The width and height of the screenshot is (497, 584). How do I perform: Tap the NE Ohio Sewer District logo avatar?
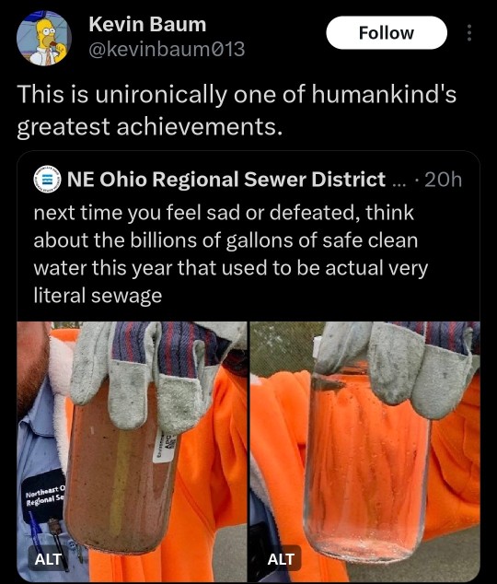pos(47,179)
